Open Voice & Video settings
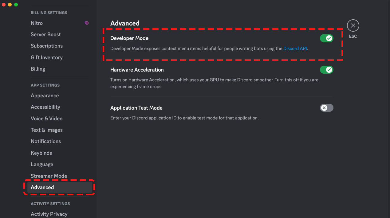 46,119
